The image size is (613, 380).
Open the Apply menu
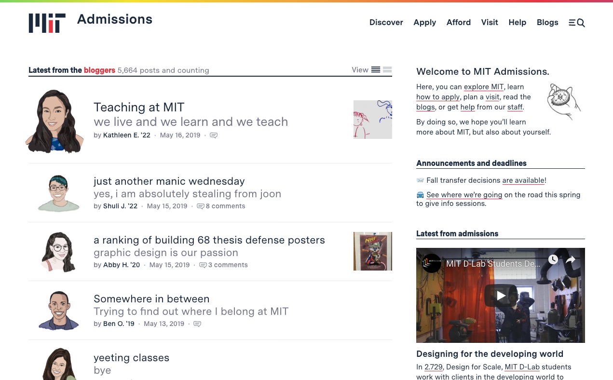tap(425, 23)
